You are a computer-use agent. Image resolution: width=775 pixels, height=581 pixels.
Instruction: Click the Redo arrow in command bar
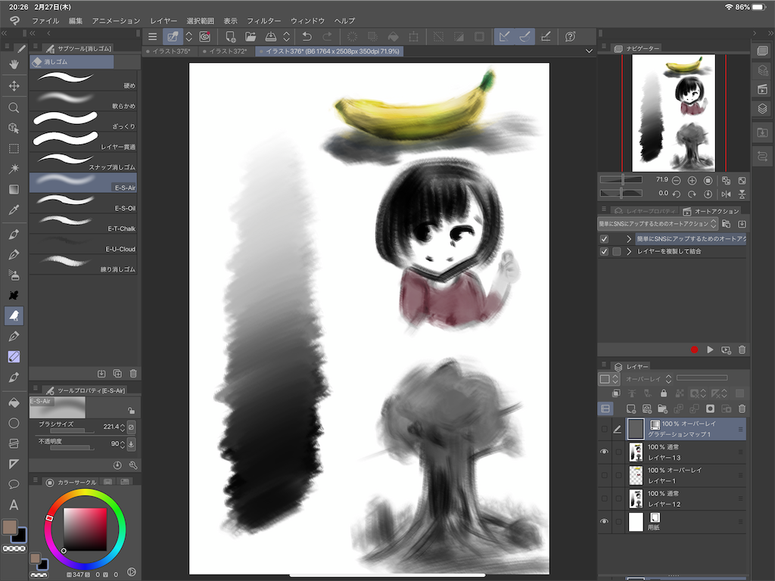[x=327, y=36]
